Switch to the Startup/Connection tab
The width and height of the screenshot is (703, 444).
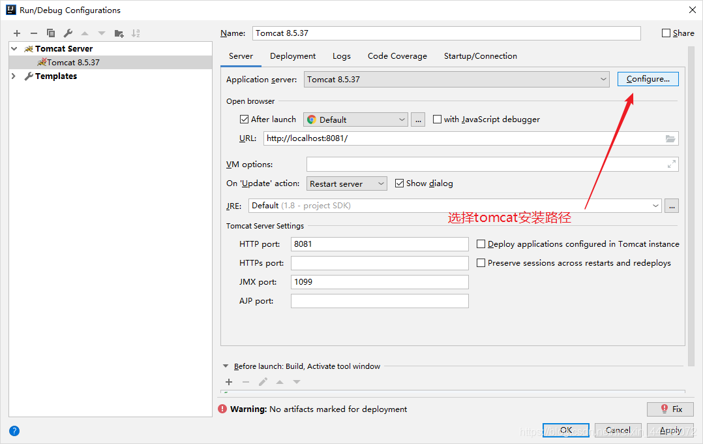(480, 56)
